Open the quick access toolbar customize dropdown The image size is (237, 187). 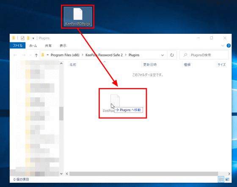click(33, 38)
